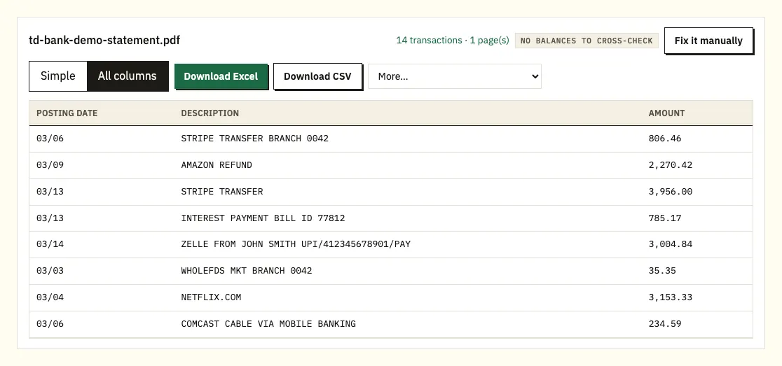
Task: Click the 03/13 date in the 3,956.00 row
Action: 50,192
